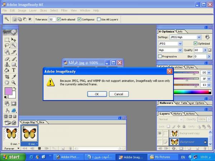Select the Paintbrush tool
This screenshot has width=215, height=161.
(14, 59)
